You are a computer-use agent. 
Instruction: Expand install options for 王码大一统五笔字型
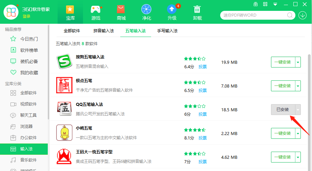pos(298,157)
